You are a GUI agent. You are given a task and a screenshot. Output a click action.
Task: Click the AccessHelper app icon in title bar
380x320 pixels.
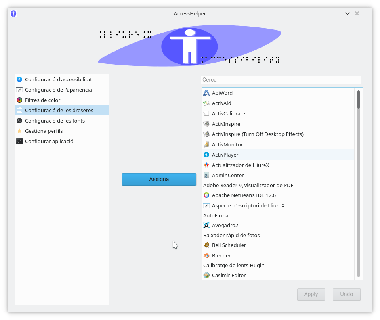[x=13, y=13]
